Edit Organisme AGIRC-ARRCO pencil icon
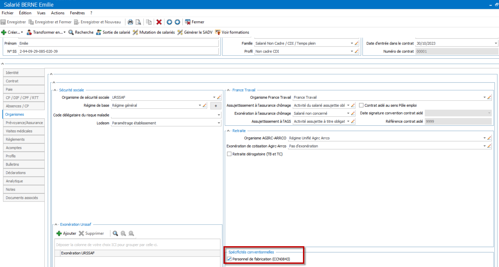This screenshot has height=267, width=499. point(489,138)
